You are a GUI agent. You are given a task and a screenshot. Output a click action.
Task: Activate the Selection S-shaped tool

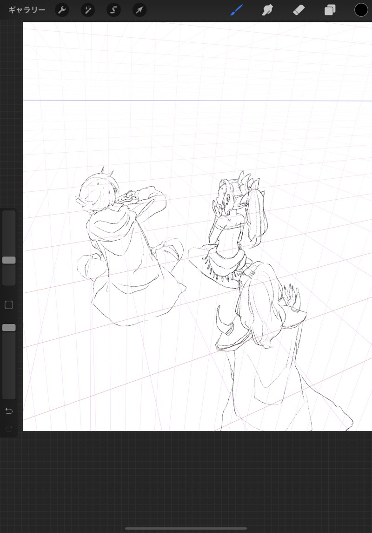(x=113, y=10)
